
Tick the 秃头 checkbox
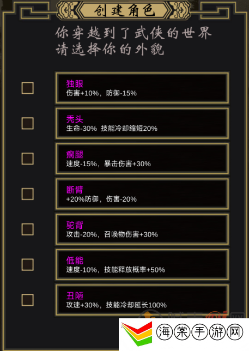[28, 123]
